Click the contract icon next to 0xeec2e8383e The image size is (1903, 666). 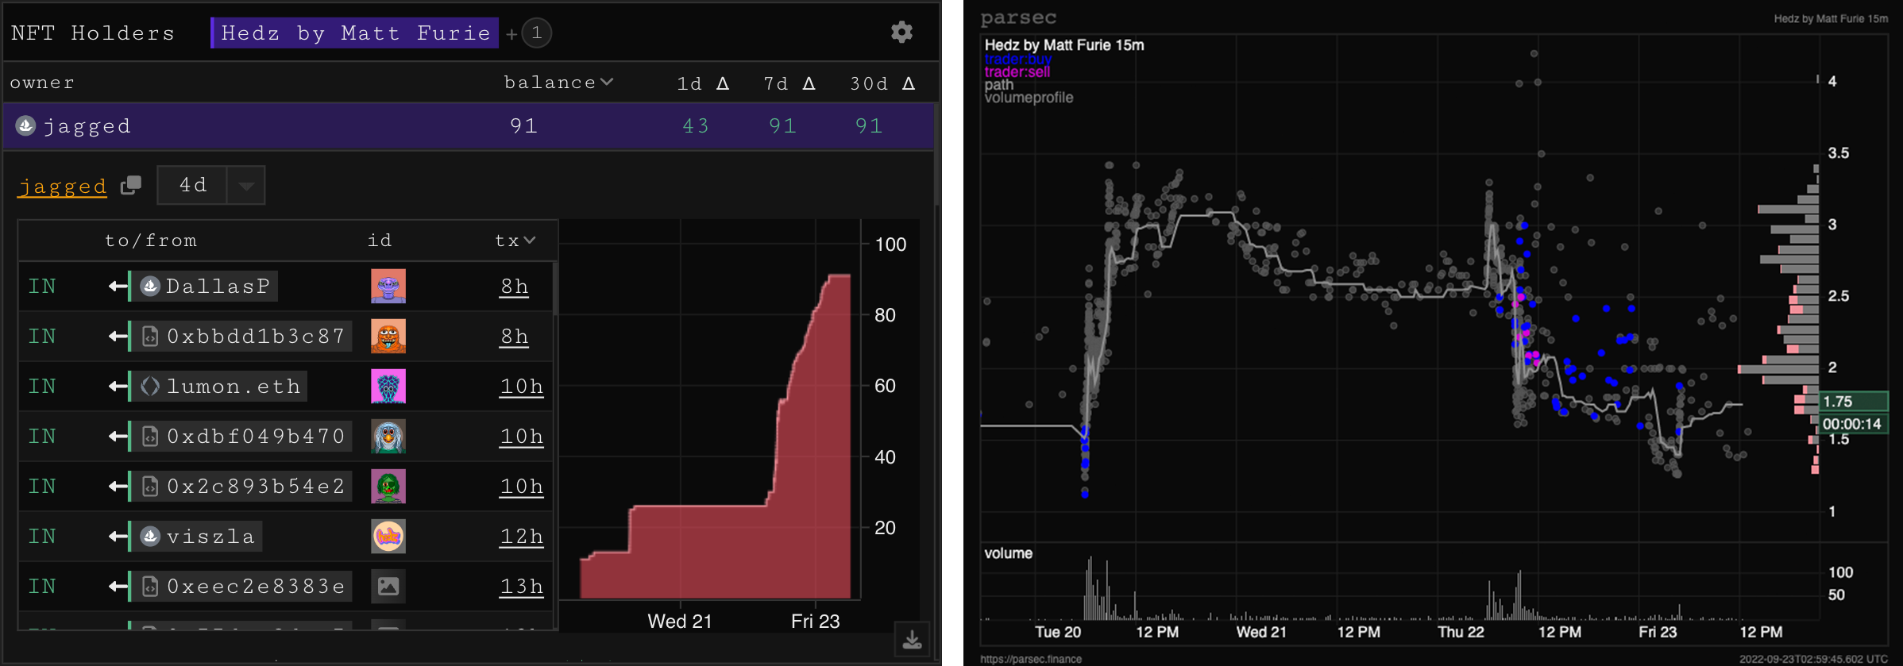[150, 587]
